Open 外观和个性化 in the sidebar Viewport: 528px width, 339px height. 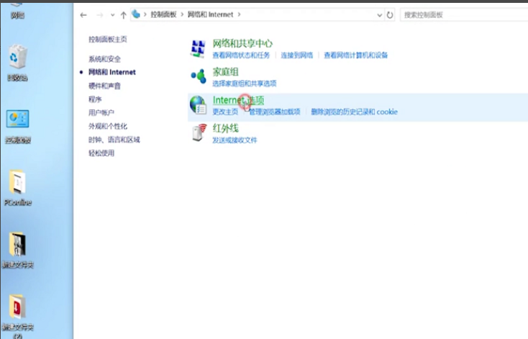108,126
